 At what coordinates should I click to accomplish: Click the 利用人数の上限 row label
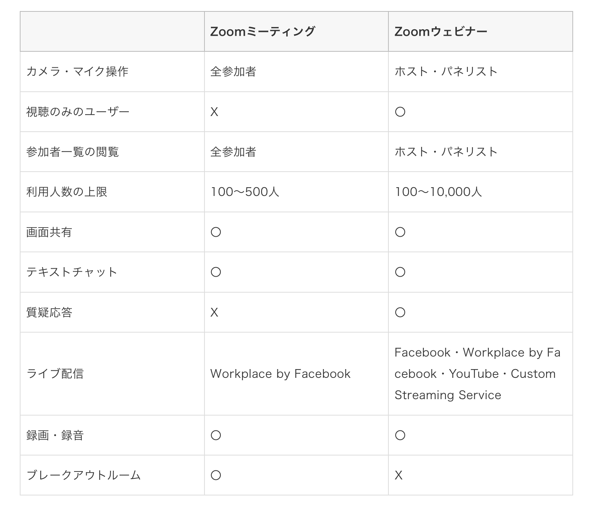pyautogui.click(x=67, y=192)
